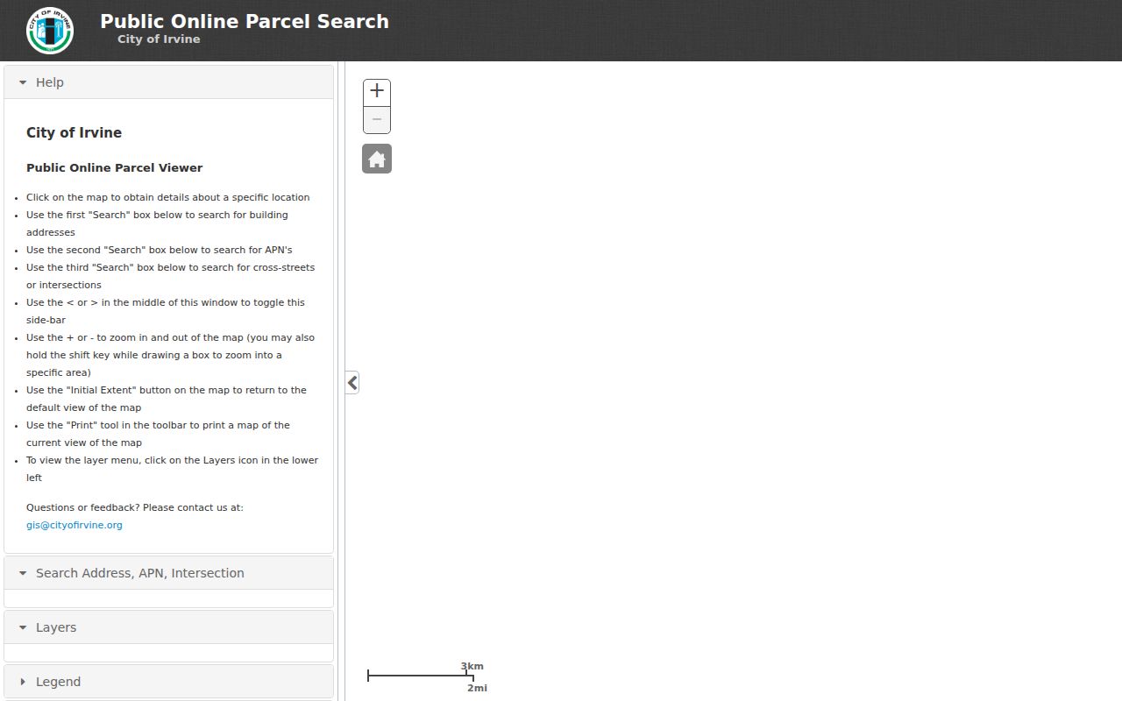This screenshot has height=701, width=1122.
Task: Expand the Legend section arrow
Action: pos(23,682)
